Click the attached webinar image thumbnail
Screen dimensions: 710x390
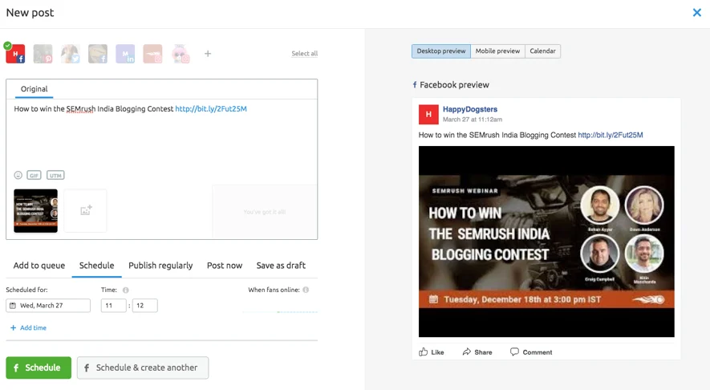tap(36, 210)
